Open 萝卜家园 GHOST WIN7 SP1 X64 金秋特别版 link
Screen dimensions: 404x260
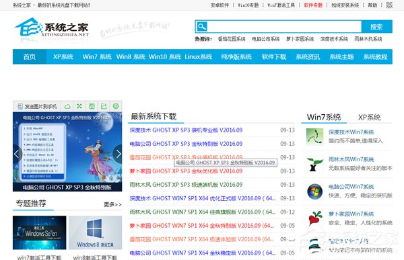click(x=202, y=226)
